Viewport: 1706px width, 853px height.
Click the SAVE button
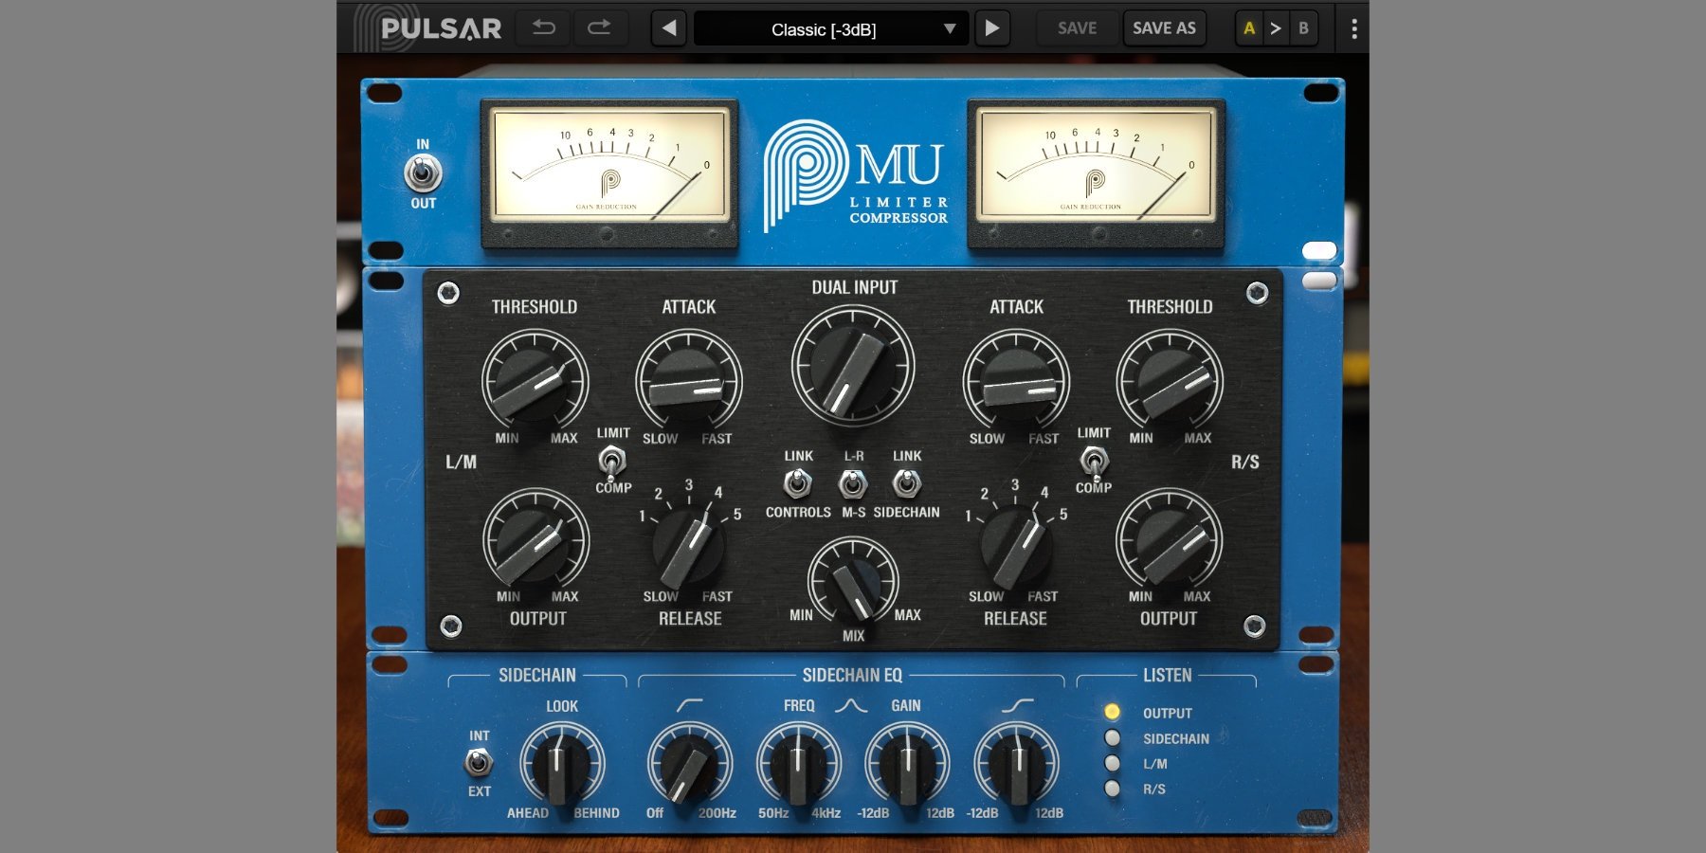(1076, 27)
